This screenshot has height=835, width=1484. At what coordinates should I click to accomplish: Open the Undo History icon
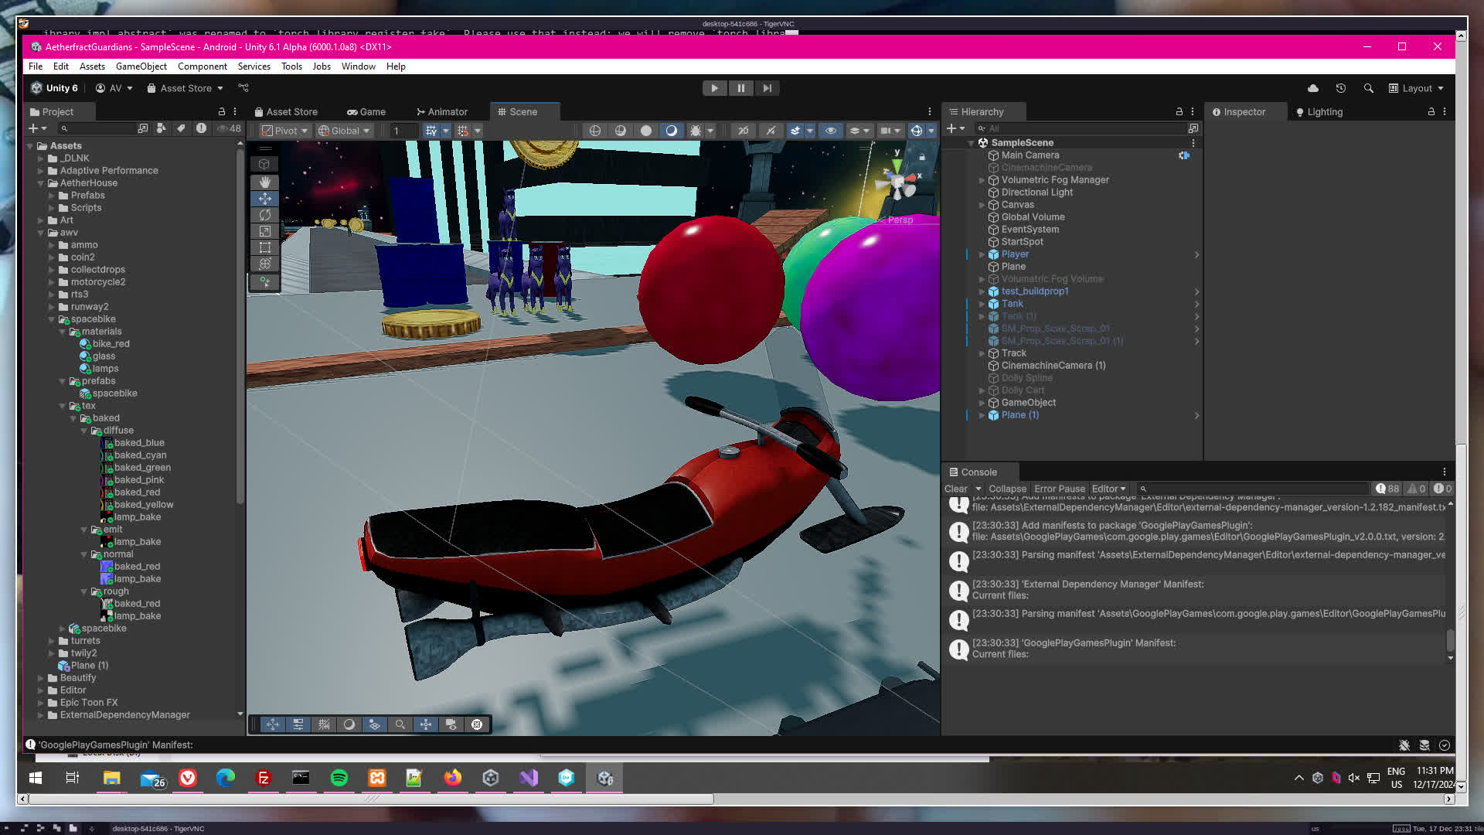(x=1340, y=88)
